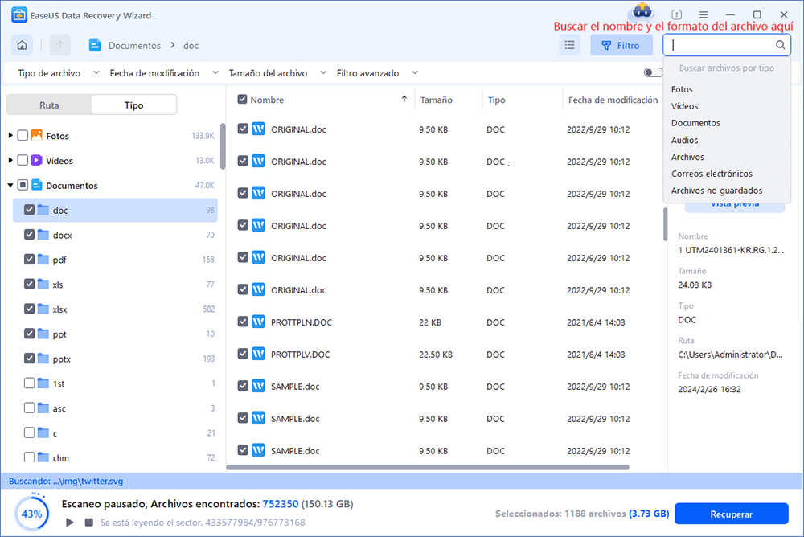Open the Tamaño del archivo dropdown

point(277,73)
